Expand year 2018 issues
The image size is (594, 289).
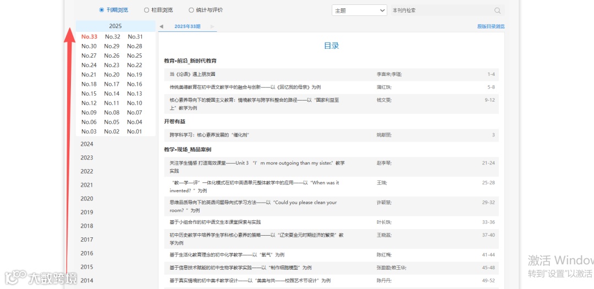click(x=87, y=226)
